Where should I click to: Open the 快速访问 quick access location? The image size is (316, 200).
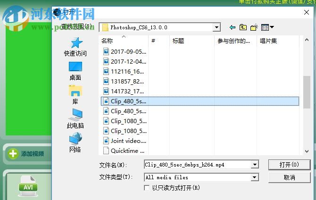75,47
